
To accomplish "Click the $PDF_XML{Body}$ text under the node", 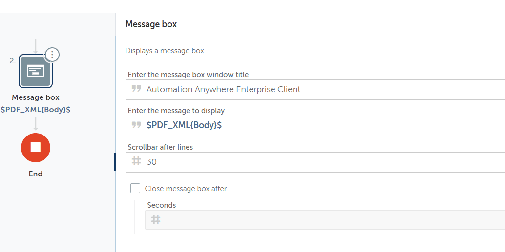I will 36,110.
